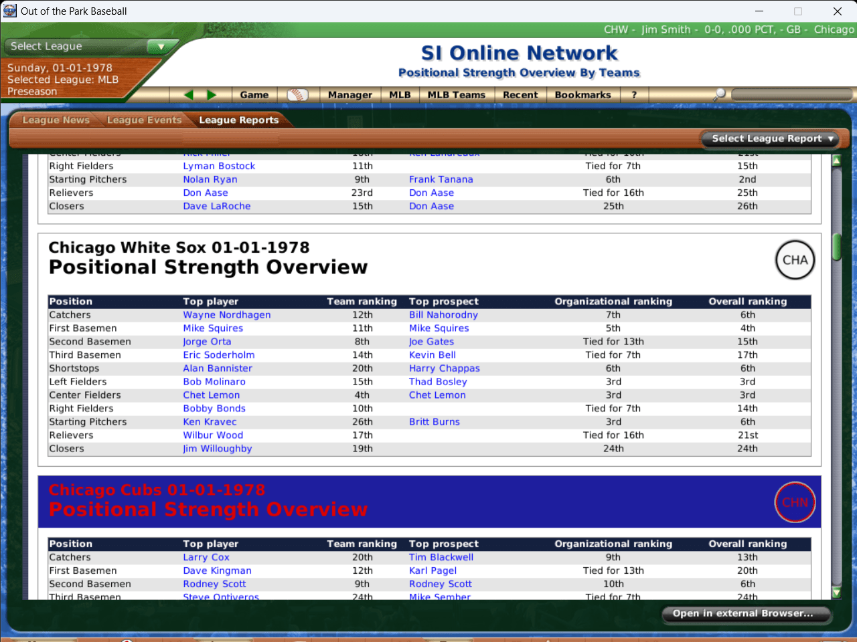The width and height of the screenshot is (857, 642).
Task: Switch to the League News tab
Action: pos(56,120)
